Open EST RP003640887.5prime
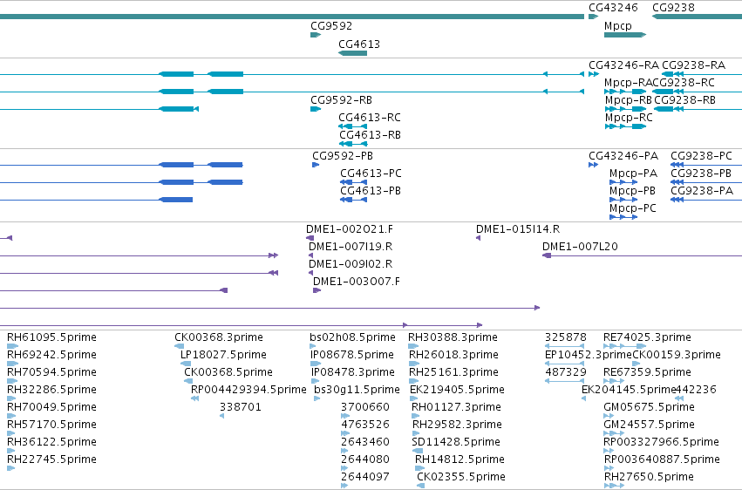This screenshot has height=490, width=742. point(609,469)
